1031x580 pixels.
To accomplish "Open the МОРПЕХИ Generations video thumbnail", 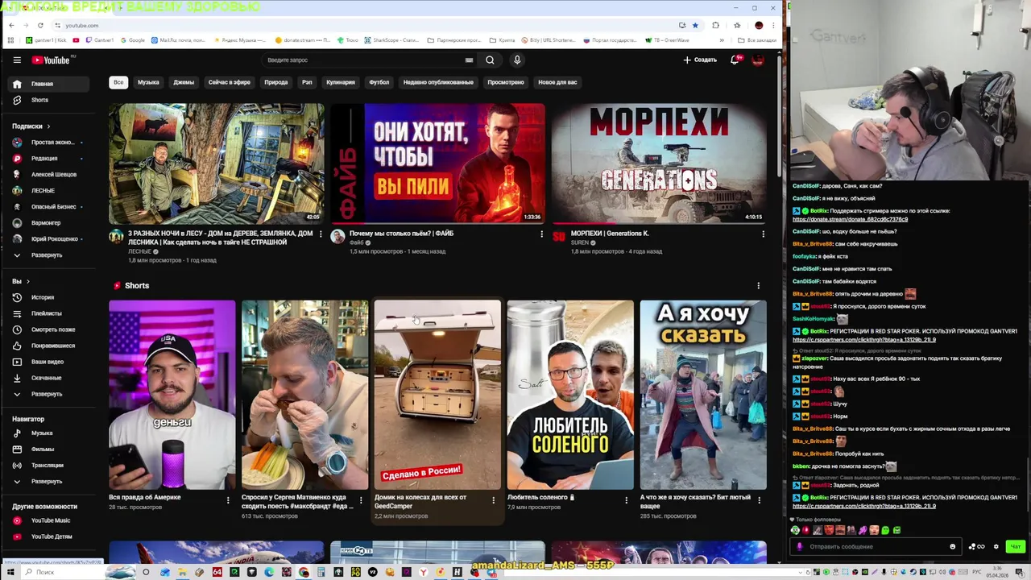I will point(659,163).
